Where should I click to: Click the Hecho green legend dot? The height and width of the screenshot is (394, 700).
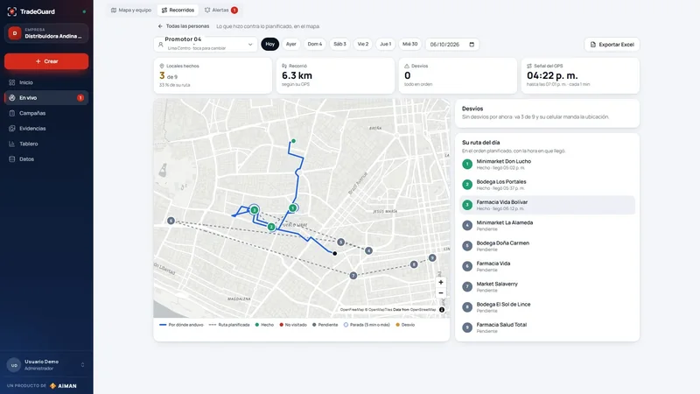[256, 325]
